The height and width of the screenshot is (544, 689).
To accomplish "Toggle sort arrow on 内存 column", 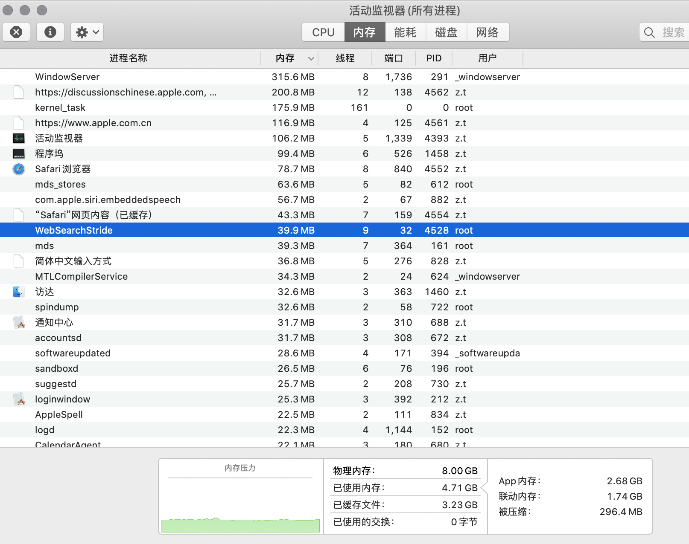I will coord(311,58).
